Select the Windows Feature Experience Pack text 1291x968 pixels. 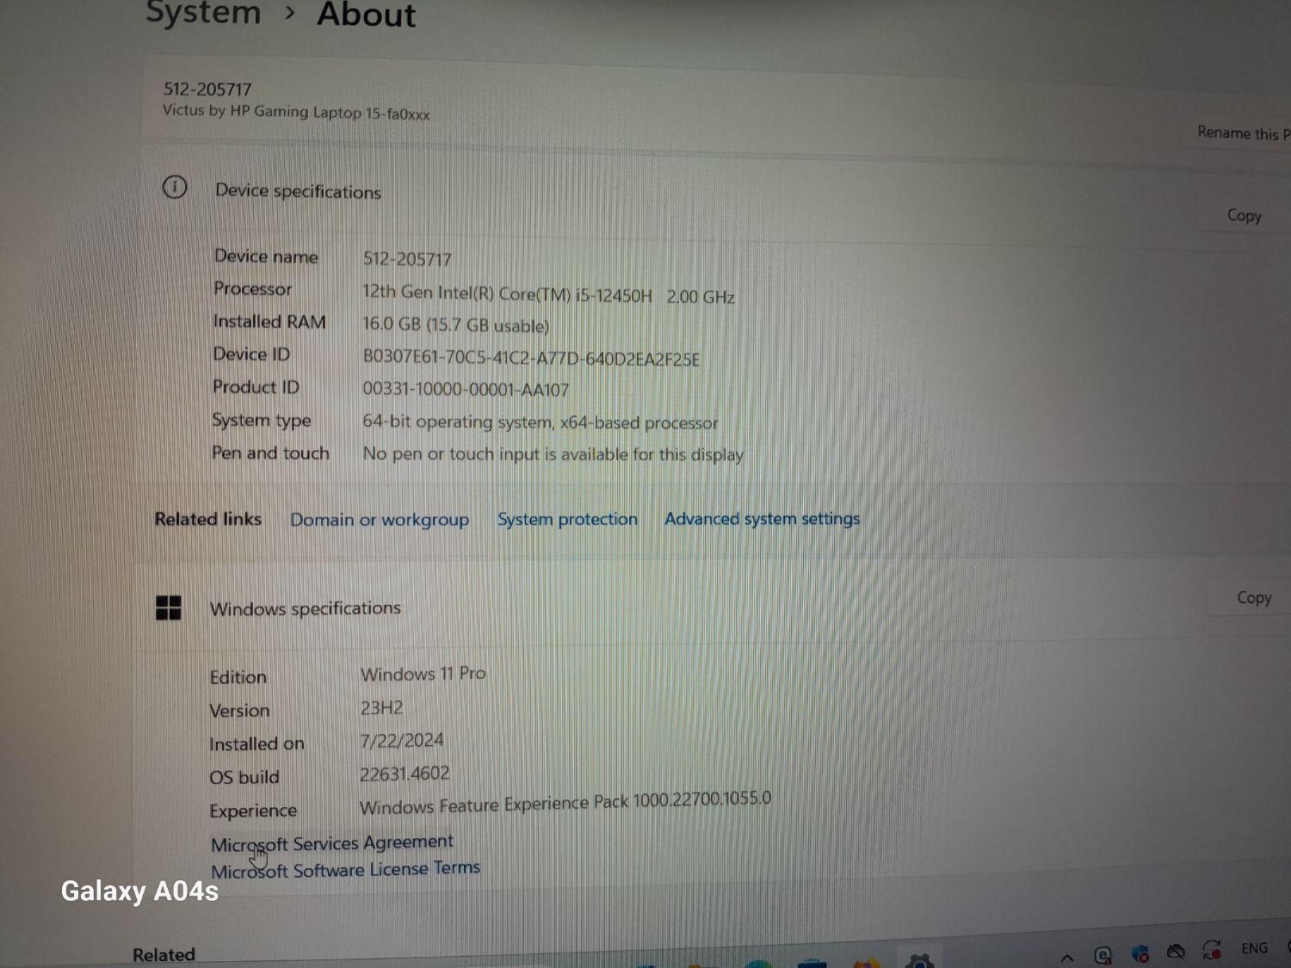click(565, 803)
